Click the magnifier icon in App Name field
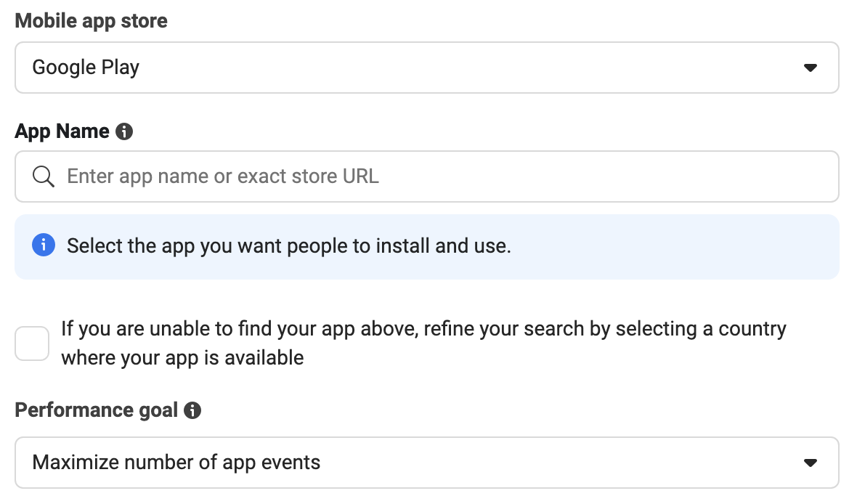The width and height of the screenshot is (857, 504). (x=43, y=176)
